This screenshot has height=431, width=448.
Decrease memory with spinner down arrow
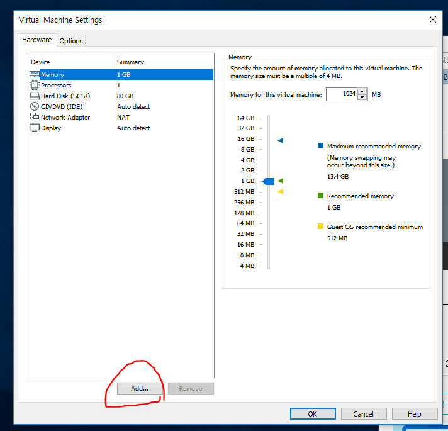tap(362, 97)
